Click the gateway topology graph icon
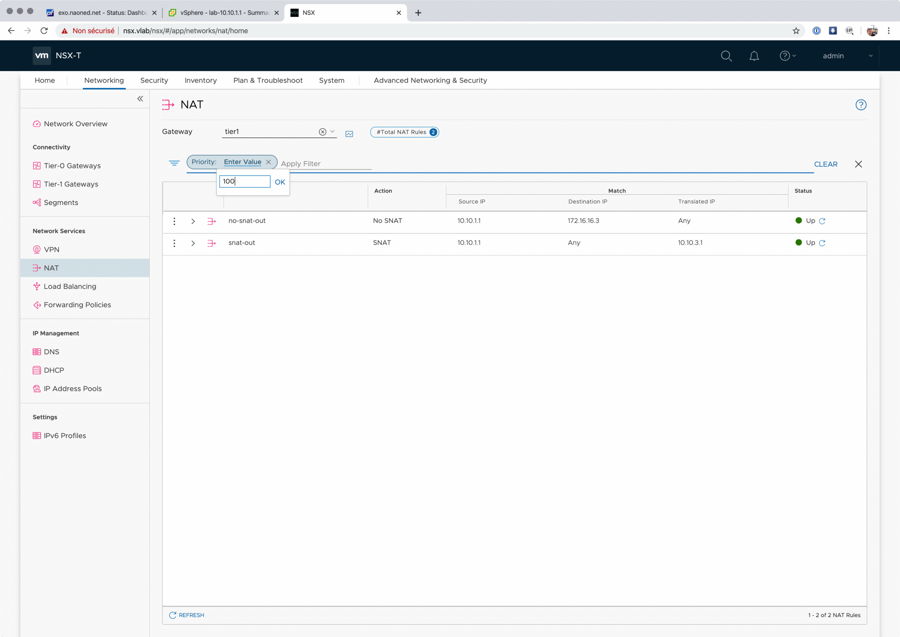Screen dimensions: 900x637 [349, 134]
